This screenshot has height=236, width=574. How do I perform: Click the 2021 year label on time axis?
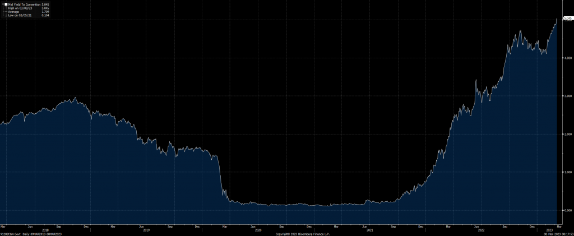tap(370, 230)
